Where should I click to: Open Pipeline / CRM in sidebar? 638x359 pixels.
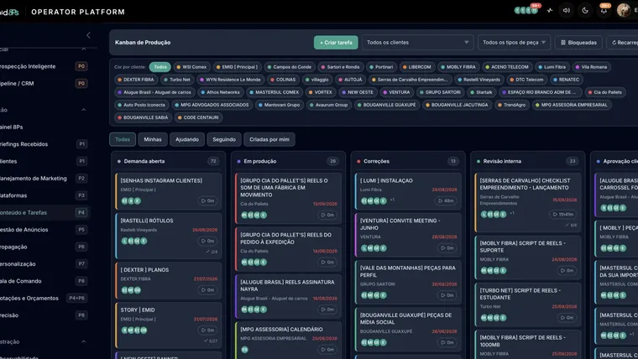coord(43,83)
